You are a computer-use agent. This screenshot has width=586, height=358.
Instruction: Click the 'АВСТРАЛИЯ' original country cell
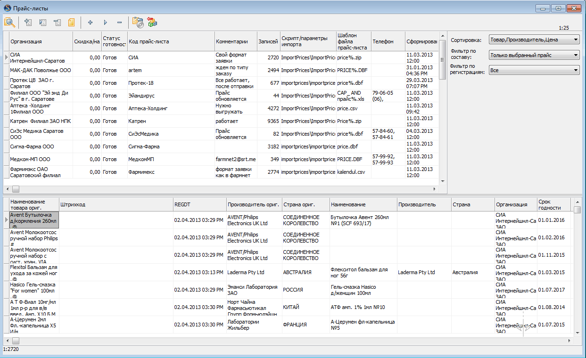[x=305, y=272]
